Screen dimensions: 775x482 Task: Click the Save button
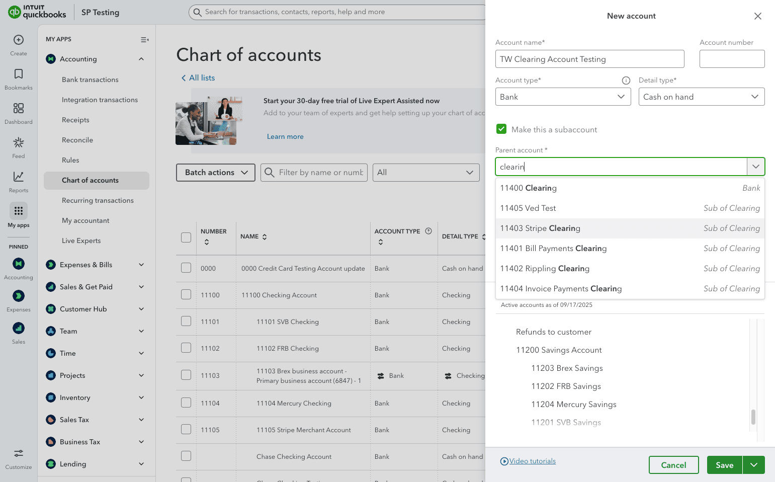[724, 465]
